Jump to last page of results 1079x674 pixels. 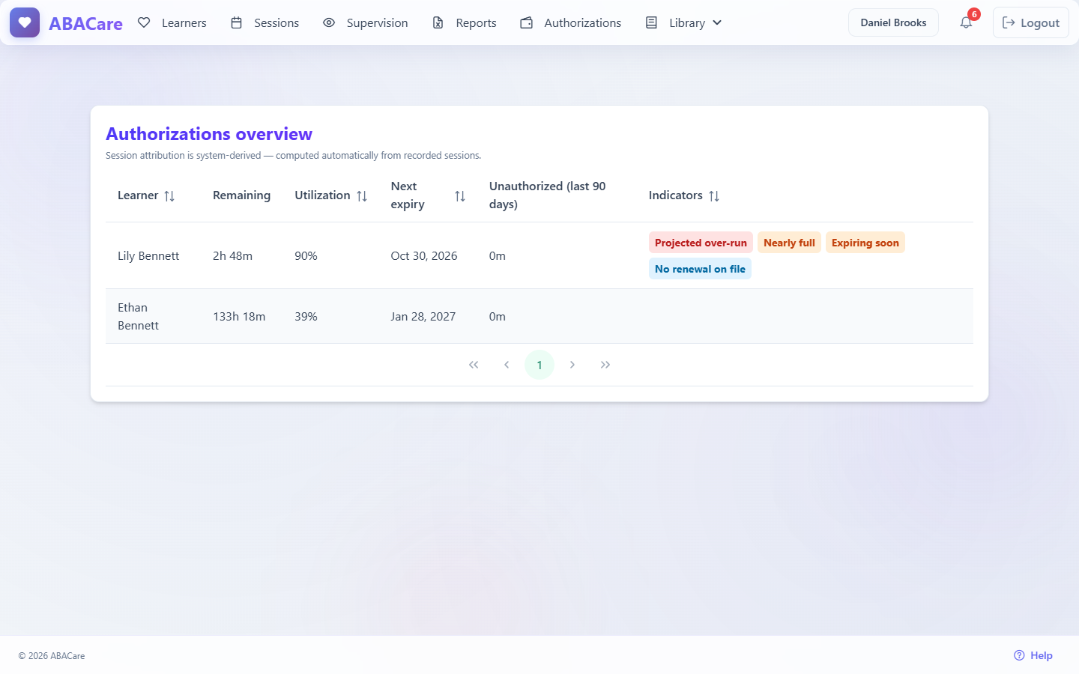tap(605, 365)
